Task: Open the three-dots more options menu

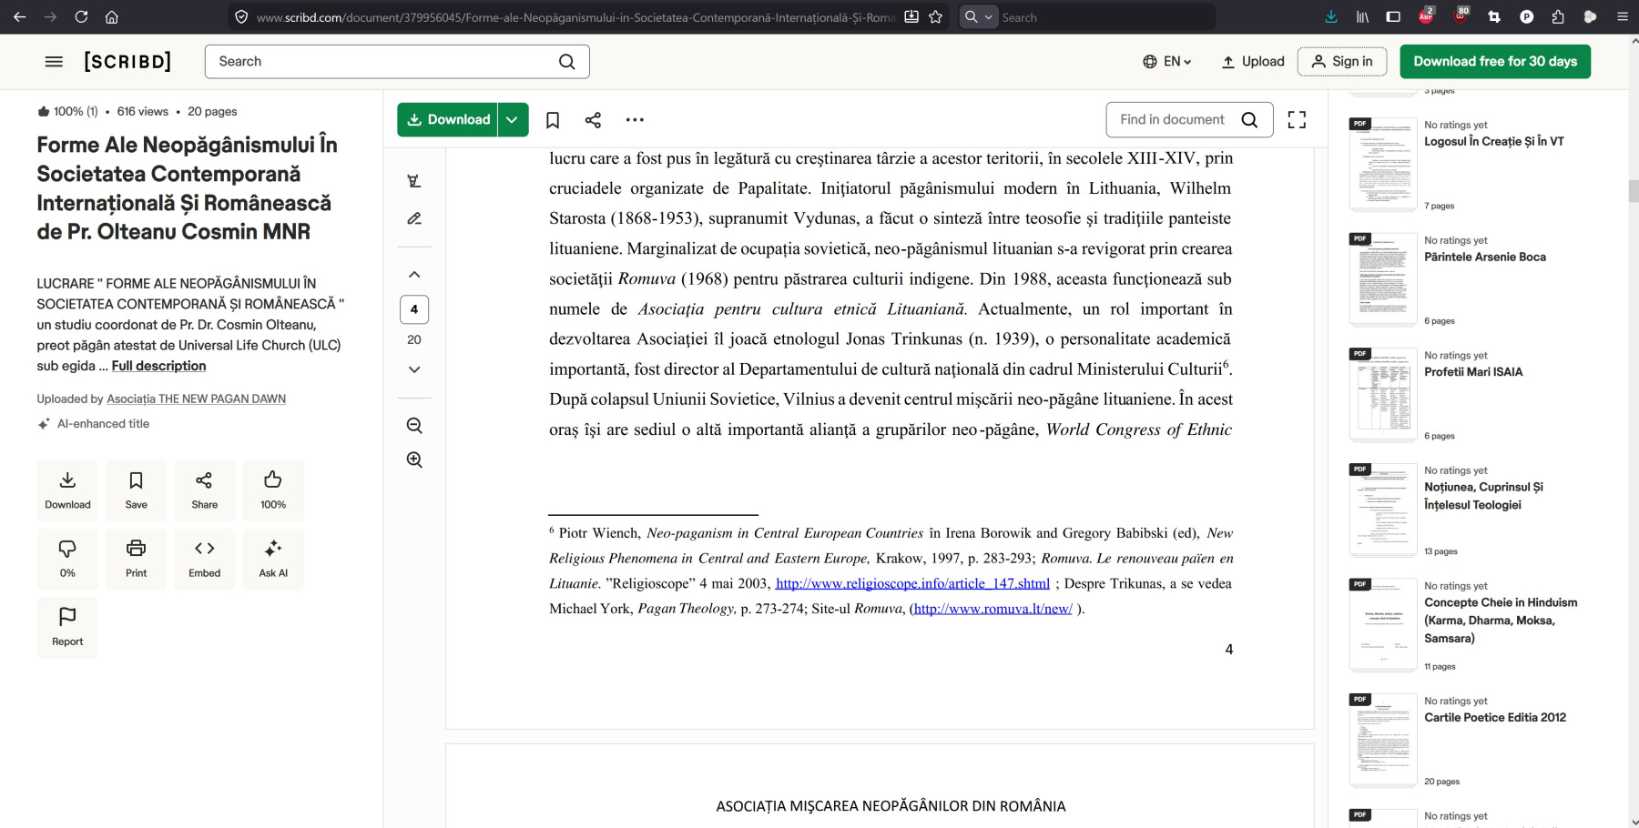Action: pyautogui.click(x=635, y=120)
